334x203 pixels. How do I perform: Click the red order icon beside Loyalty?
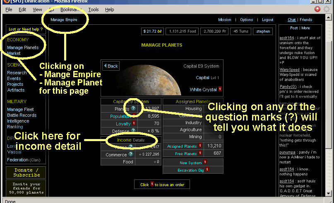click(x=134, y=123)
